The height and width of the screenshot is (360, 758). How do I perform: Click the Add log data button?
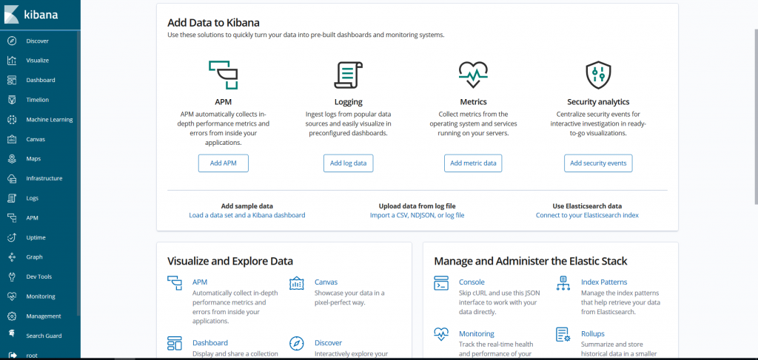(349, 163)
